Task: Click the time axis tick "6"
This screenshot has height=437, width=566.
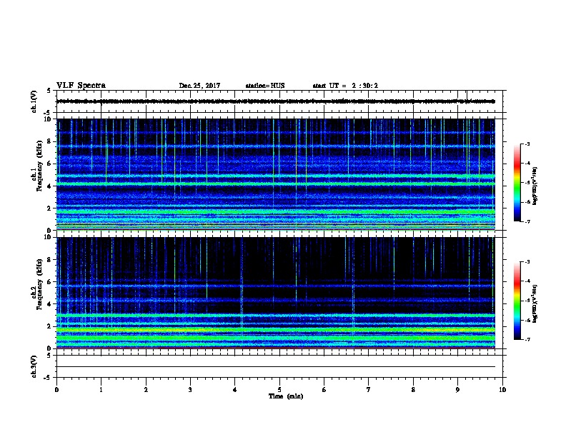Action: (324, 390)
